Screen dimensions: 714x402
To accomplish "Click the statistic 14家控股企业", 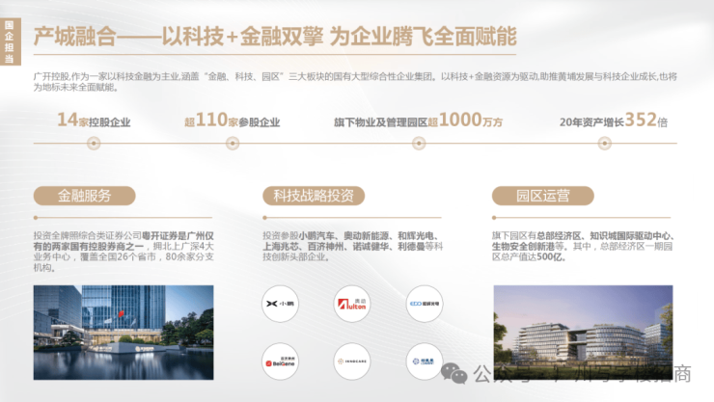I will tap(94, 121).
